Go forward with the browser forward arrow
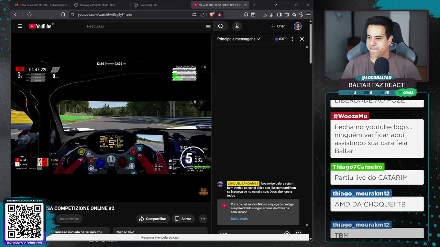Image resolution: width=440 pixels, height=247 pixels. [22, 14]
